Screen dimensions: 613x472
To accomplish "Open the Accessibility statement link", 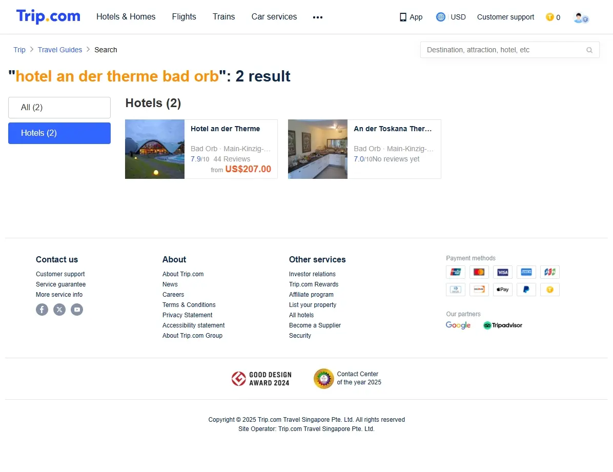I will tap(194, 325).
